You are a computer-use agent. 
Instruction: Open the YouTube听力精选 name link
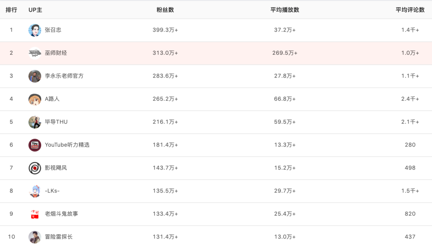(67, 145)
